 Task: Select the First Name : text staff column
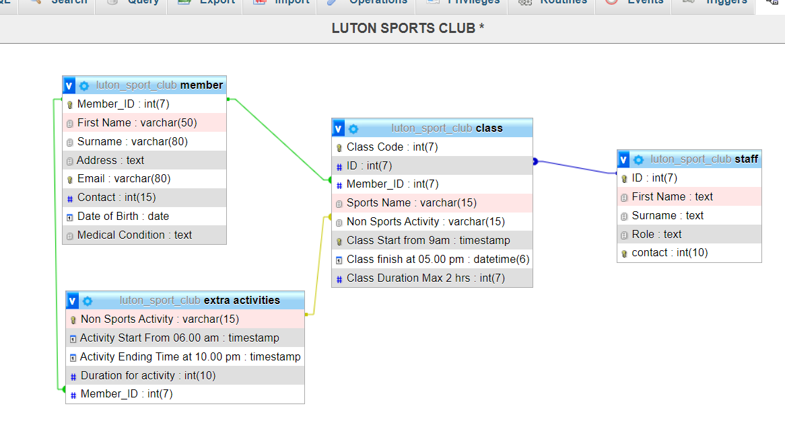(689, 196)
